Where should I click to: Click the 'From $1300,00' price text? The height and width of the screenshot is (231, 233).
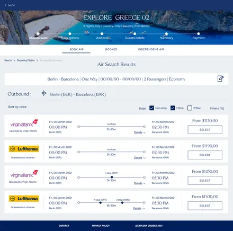[x=205, y=197]
